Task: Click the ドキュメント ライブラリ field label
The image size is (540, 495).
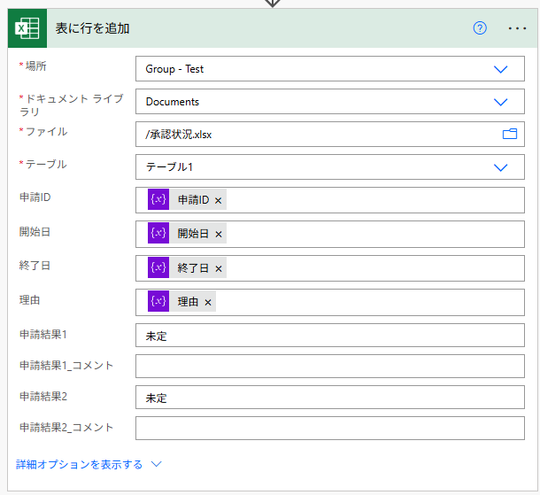Action: (72, 105)
